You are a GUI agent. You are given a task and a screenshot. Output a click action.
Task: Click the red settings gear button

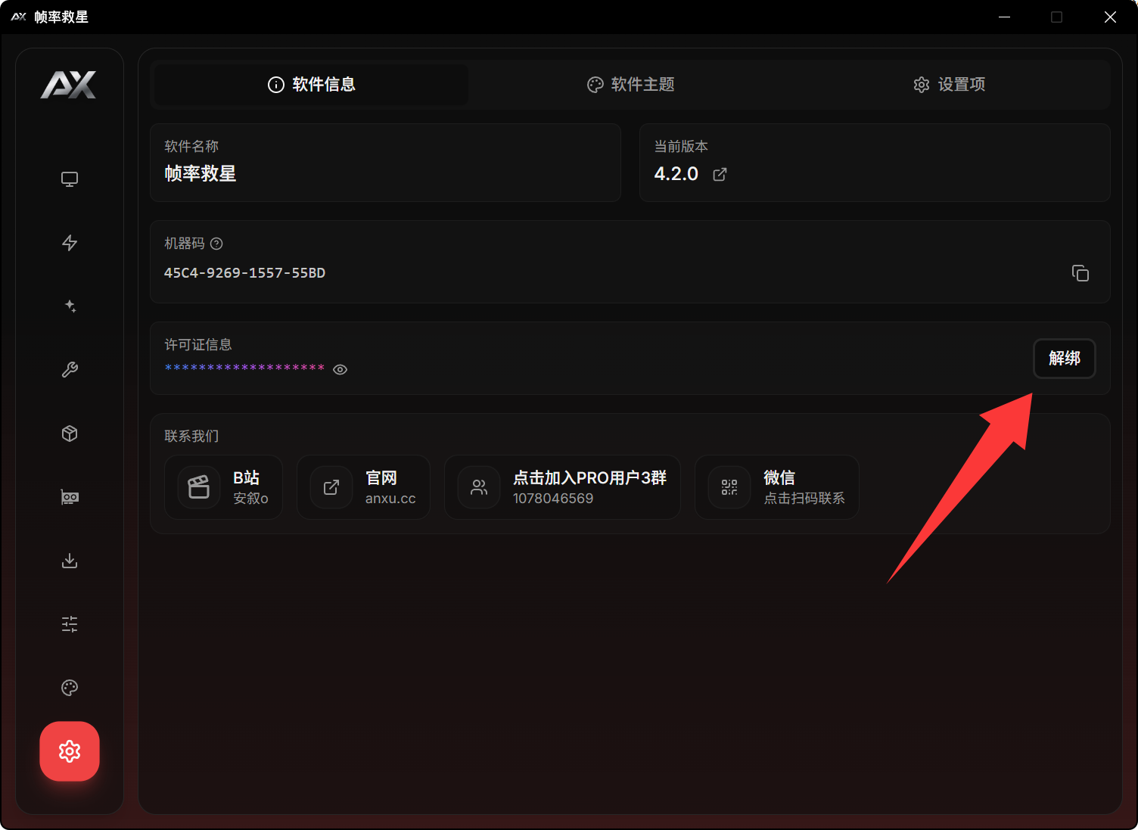coord(70,751)
